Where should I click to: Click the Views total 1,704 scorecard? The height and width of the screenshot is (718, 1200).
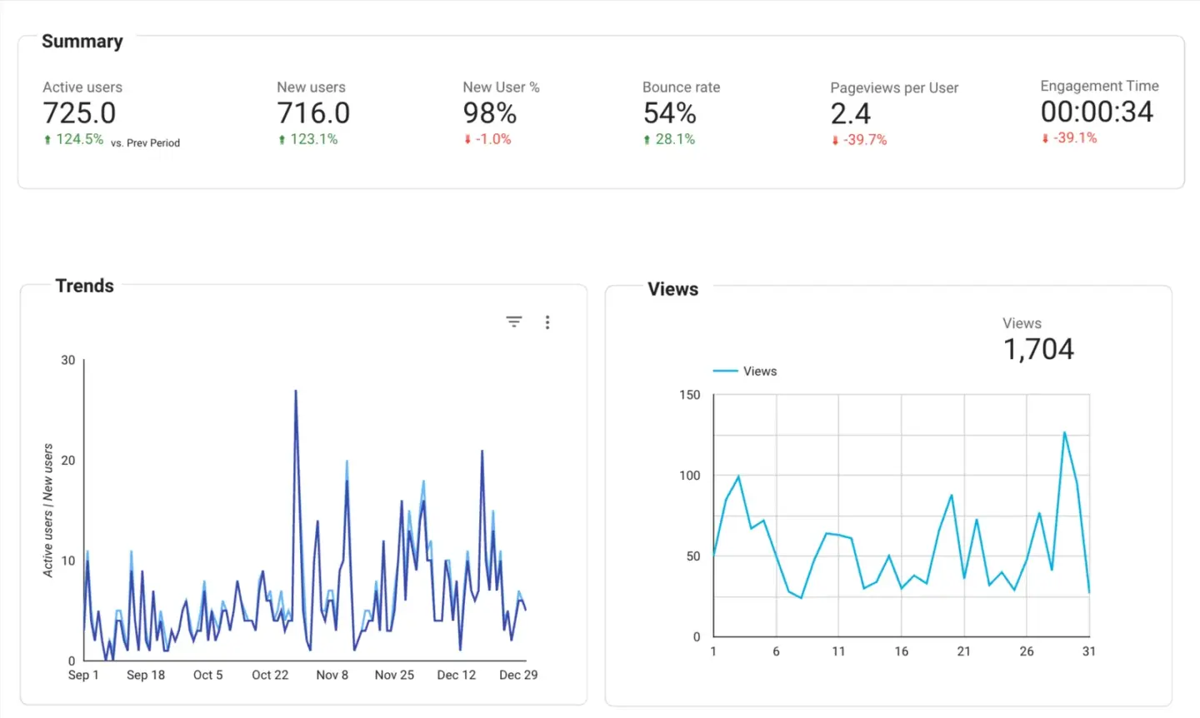tap(1038, 349)
